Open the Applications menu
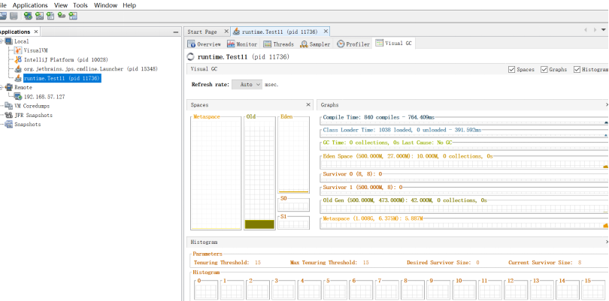 [x=30, y=5]
